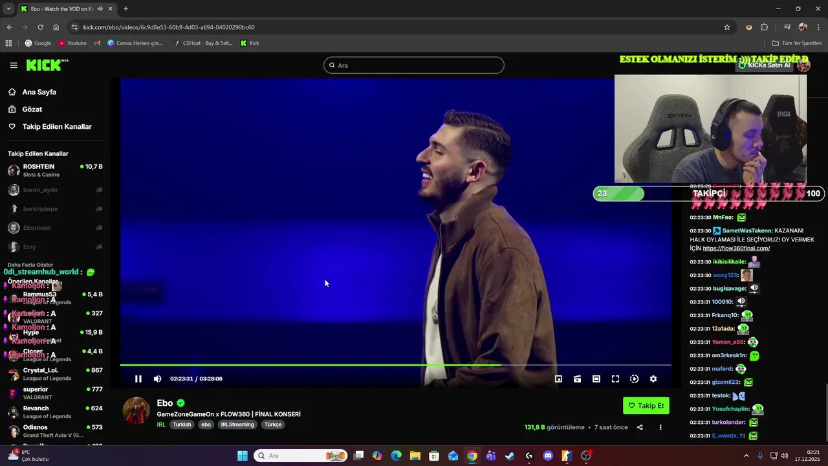Click the Kick search field
This screenshot has height=466, width=828.
(x=414, y=65)
